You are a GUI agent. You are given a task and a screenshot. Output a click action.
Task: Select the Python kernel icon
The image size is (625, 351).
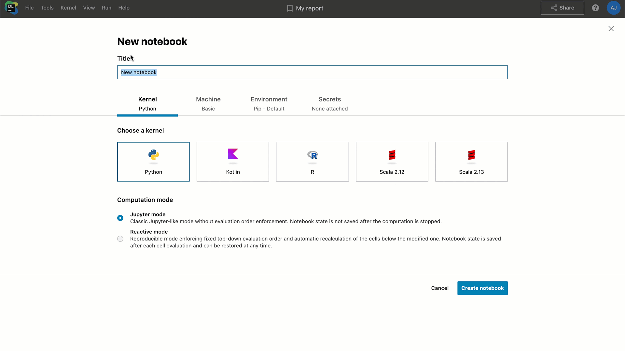(153, 155)
